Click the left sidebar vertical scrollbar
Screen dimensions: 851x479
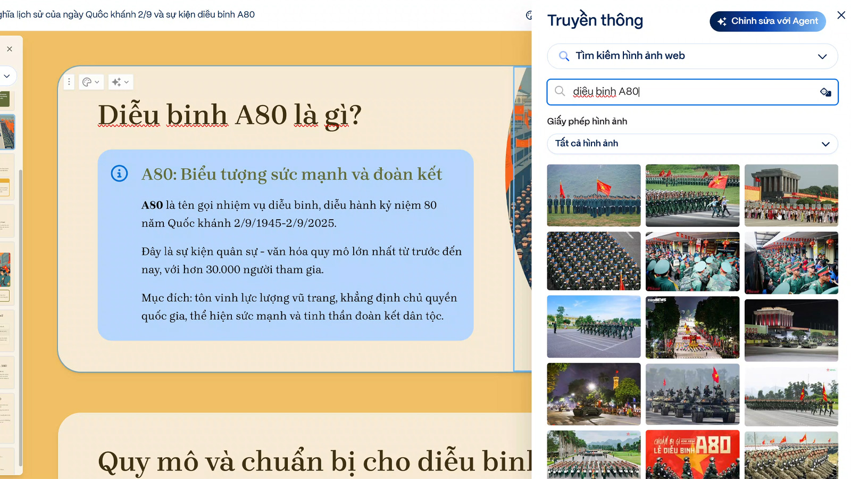(20, 319)
